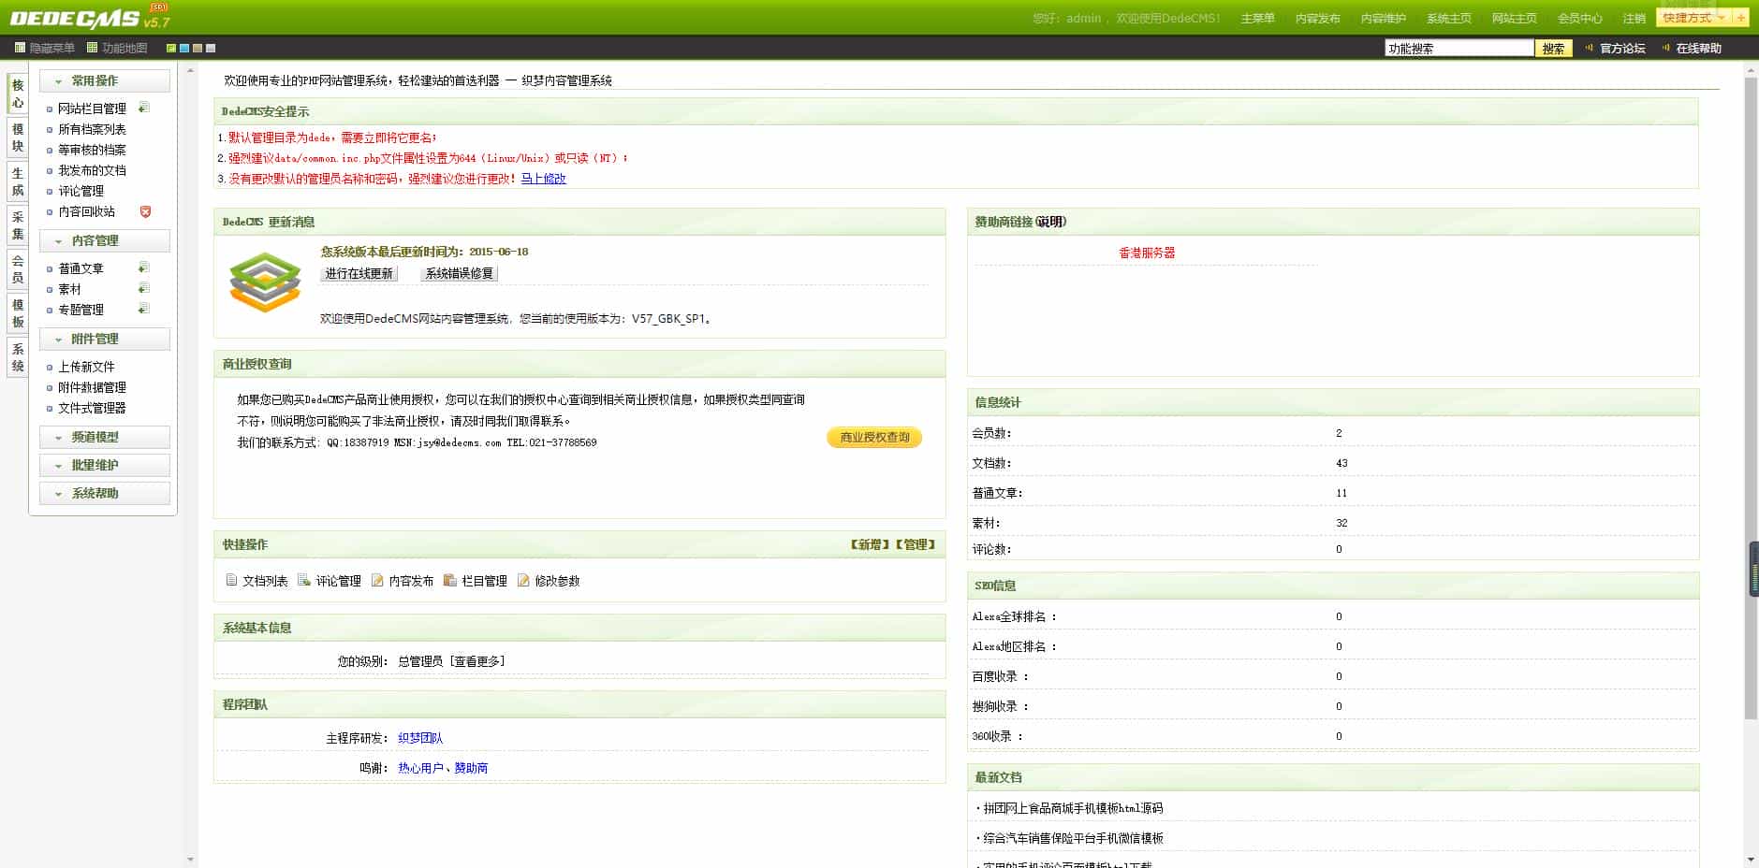Open 内容发布 in top navigation
This screenshot has width=1759, height=868.
point(1317,19)
